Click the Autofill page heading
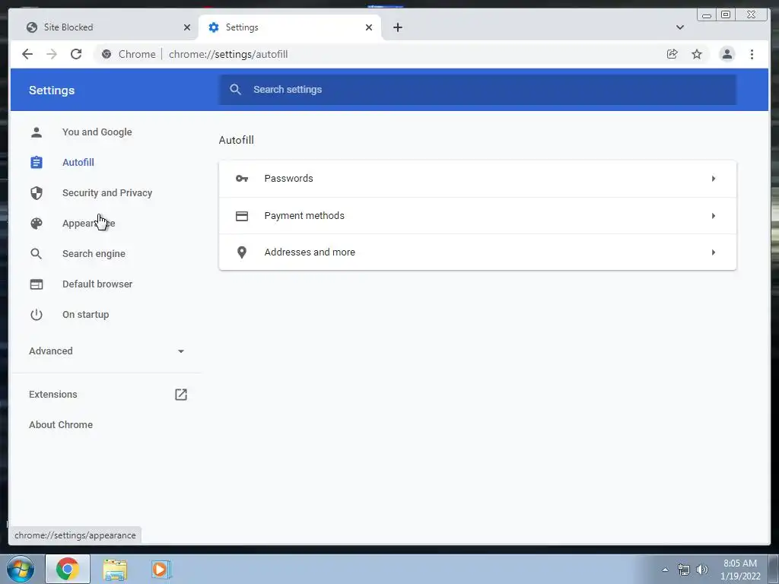Image resolution: width=779 pixels, height=584 pixels. pos(237,140)
